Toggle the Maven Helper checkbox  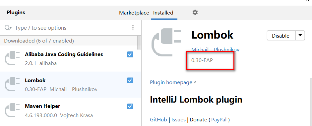(130, 107)
